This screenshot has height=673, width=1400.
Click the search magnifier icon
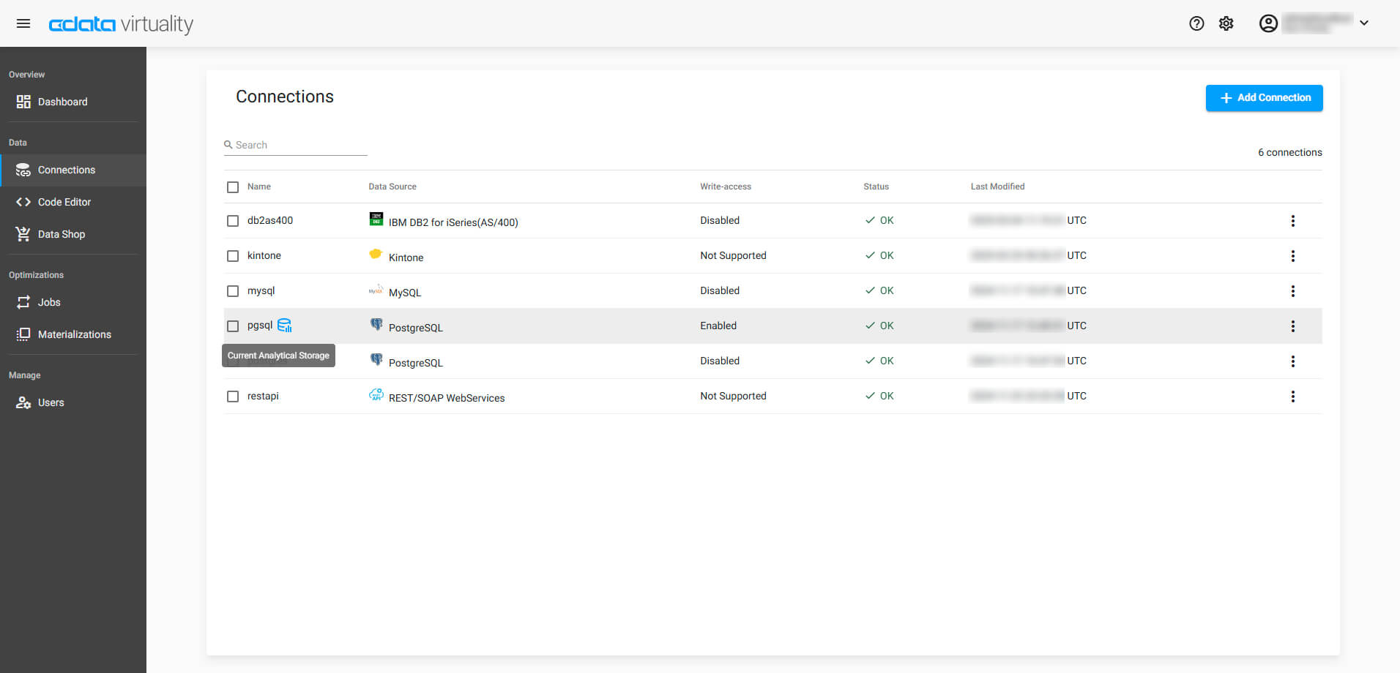tap(228, 145)
